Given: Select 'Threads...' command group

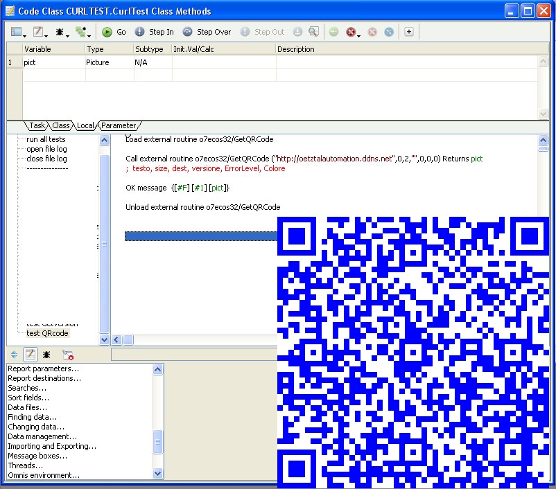Looking at the screenshot, I should pyautogui.click(x=25, y=465).
